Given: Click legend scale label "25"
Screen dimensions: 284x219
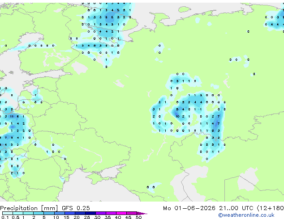Looking at the screenshot, I should (x=87, y=217).
